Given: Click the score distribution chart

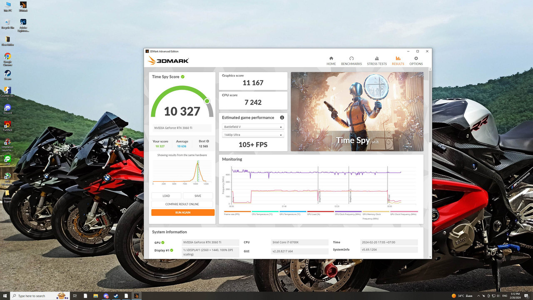Looking at the screenshot, I should click(182, 173).
